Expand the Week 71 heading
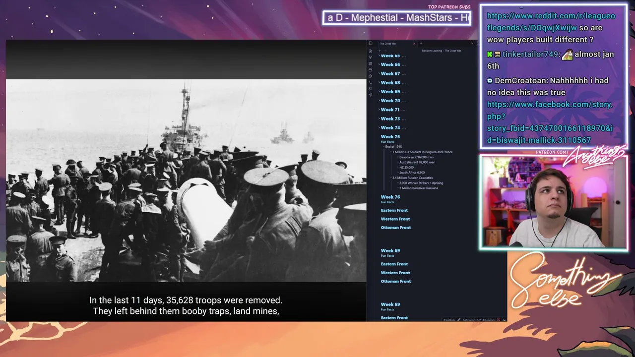The width and height of the screenshot is (635, 357). pyautogui.click(x=380, y=110)
